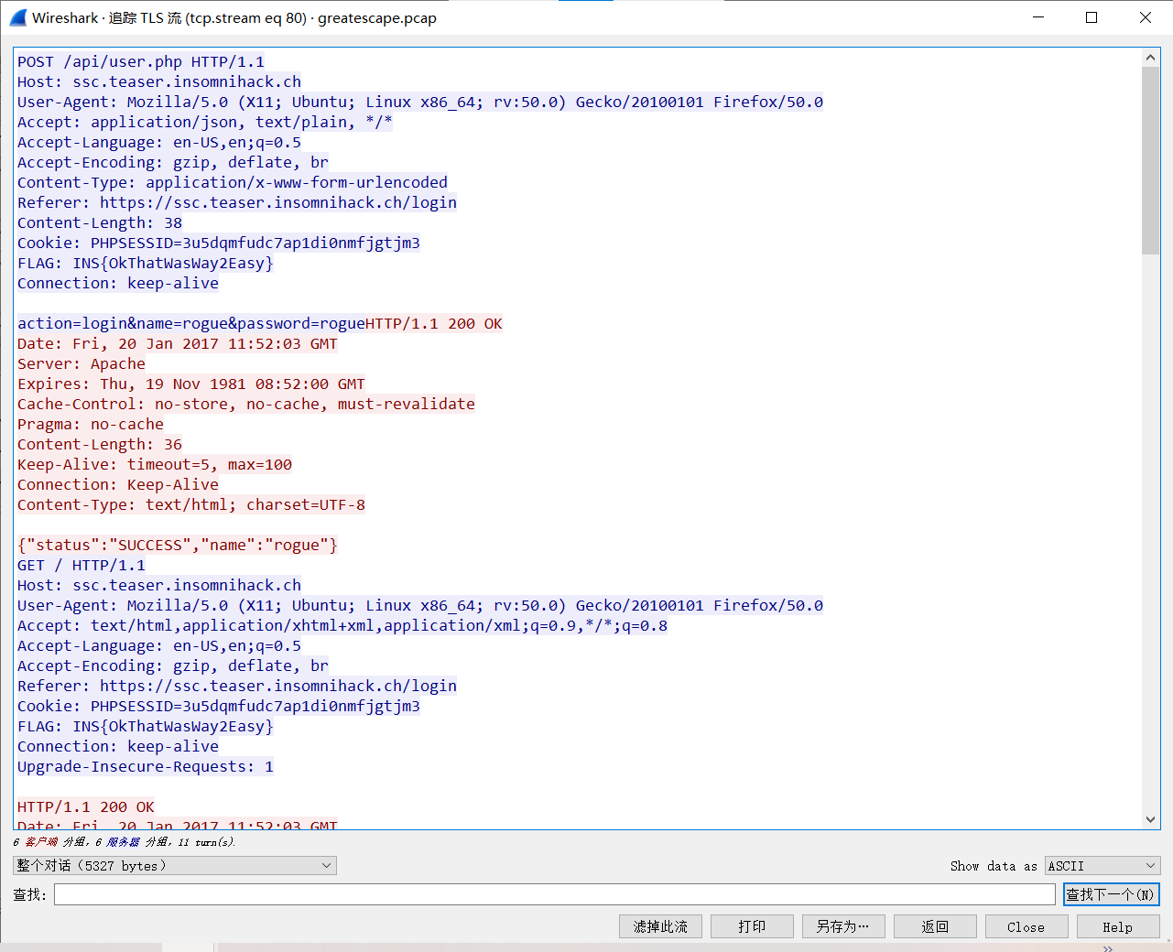Select the POST /api/user.php request line
Viewport: 1173px width, 952px height.
click(141, 62)
